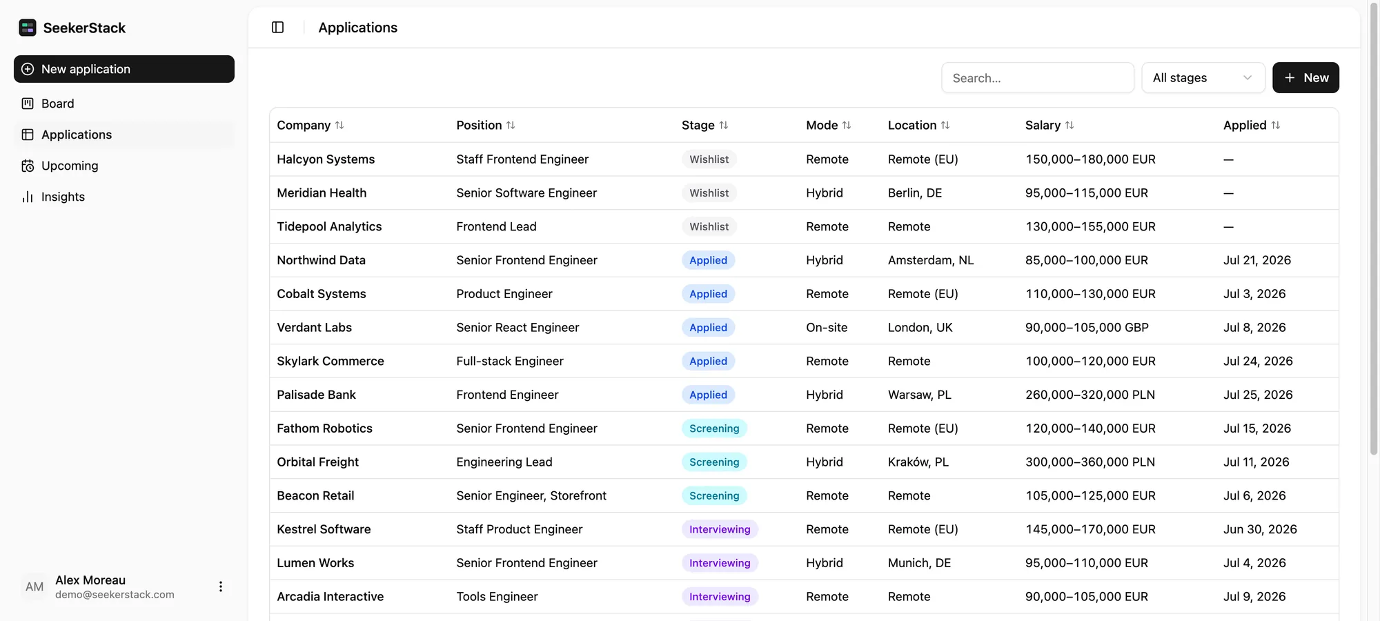The width and height of the screenshot is (1380, 621).
Task: Click the demo@seekerstack.com account email
Action: [x=115, y=595]
